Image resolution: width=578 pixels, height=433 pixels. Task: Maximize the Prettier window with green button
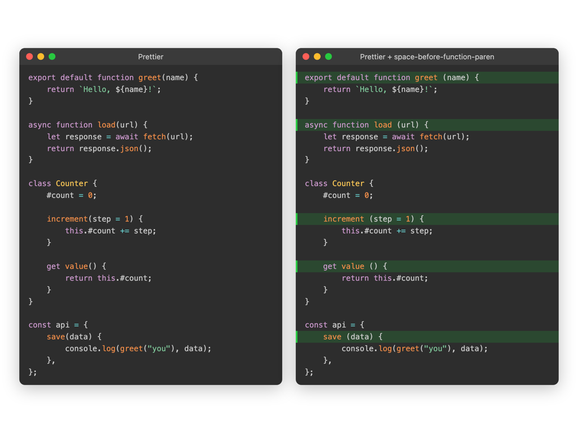coord(52,56)
